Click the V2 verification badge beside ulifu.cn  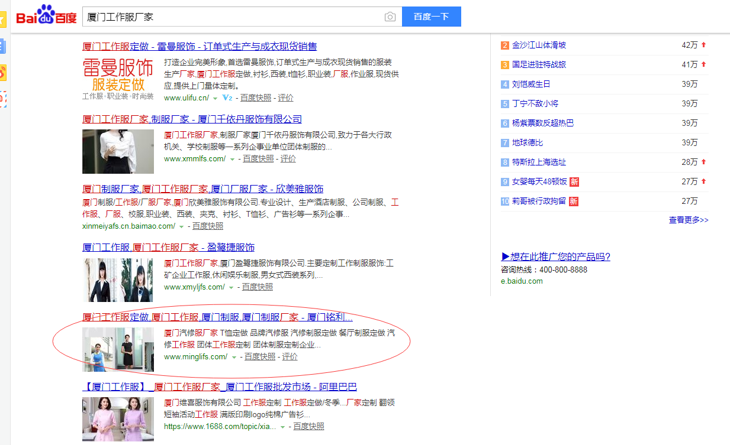[x=227, y=98]
